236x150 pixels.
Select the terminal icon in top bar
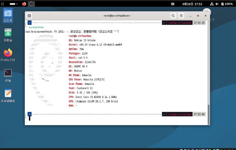coord(31,4)
